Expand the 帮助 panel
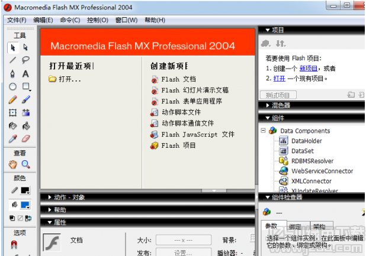Screen dimensions: 366x256 [50, 210]
